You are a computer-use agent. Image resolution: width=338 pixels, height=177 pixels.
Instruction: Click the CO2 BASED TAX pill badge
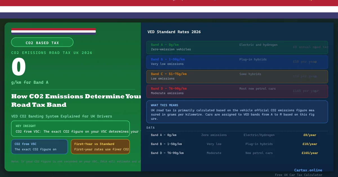(42, 42)
